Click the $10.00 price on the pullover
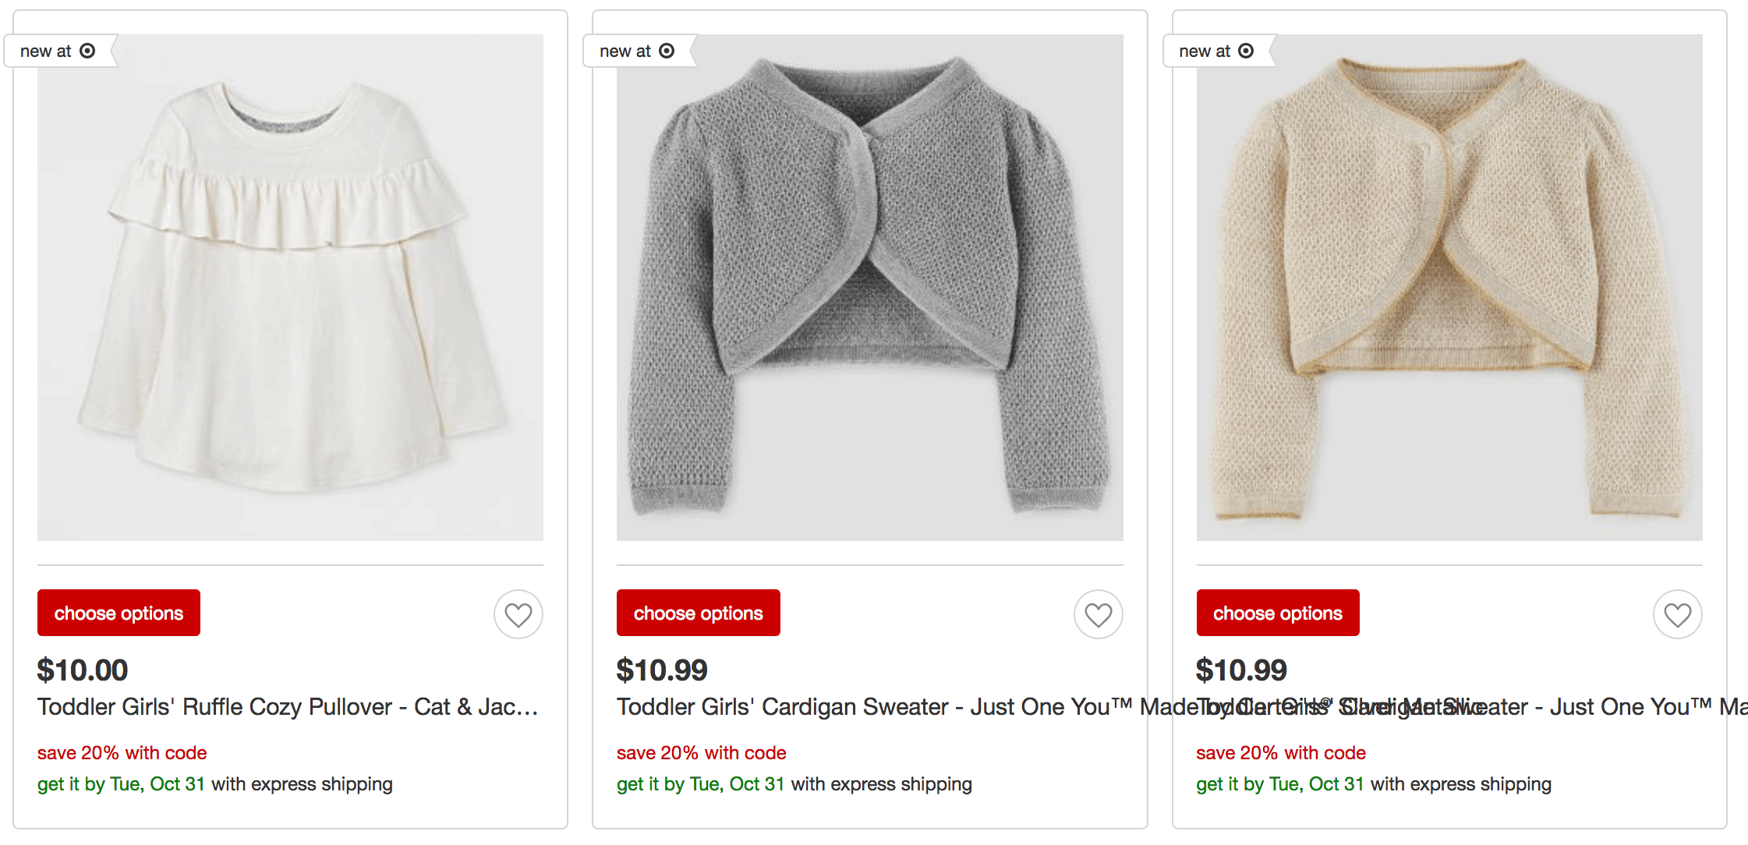This screenshot has width=1748, height=845. tap(83, 670)
